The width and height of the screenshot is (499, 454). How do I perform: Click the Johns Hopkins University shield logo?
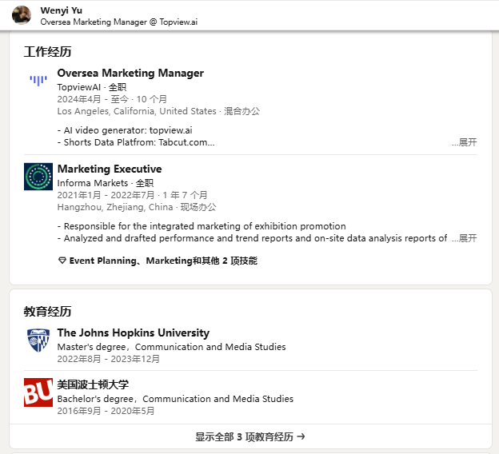pyautogui.click(x=38, y=340)
